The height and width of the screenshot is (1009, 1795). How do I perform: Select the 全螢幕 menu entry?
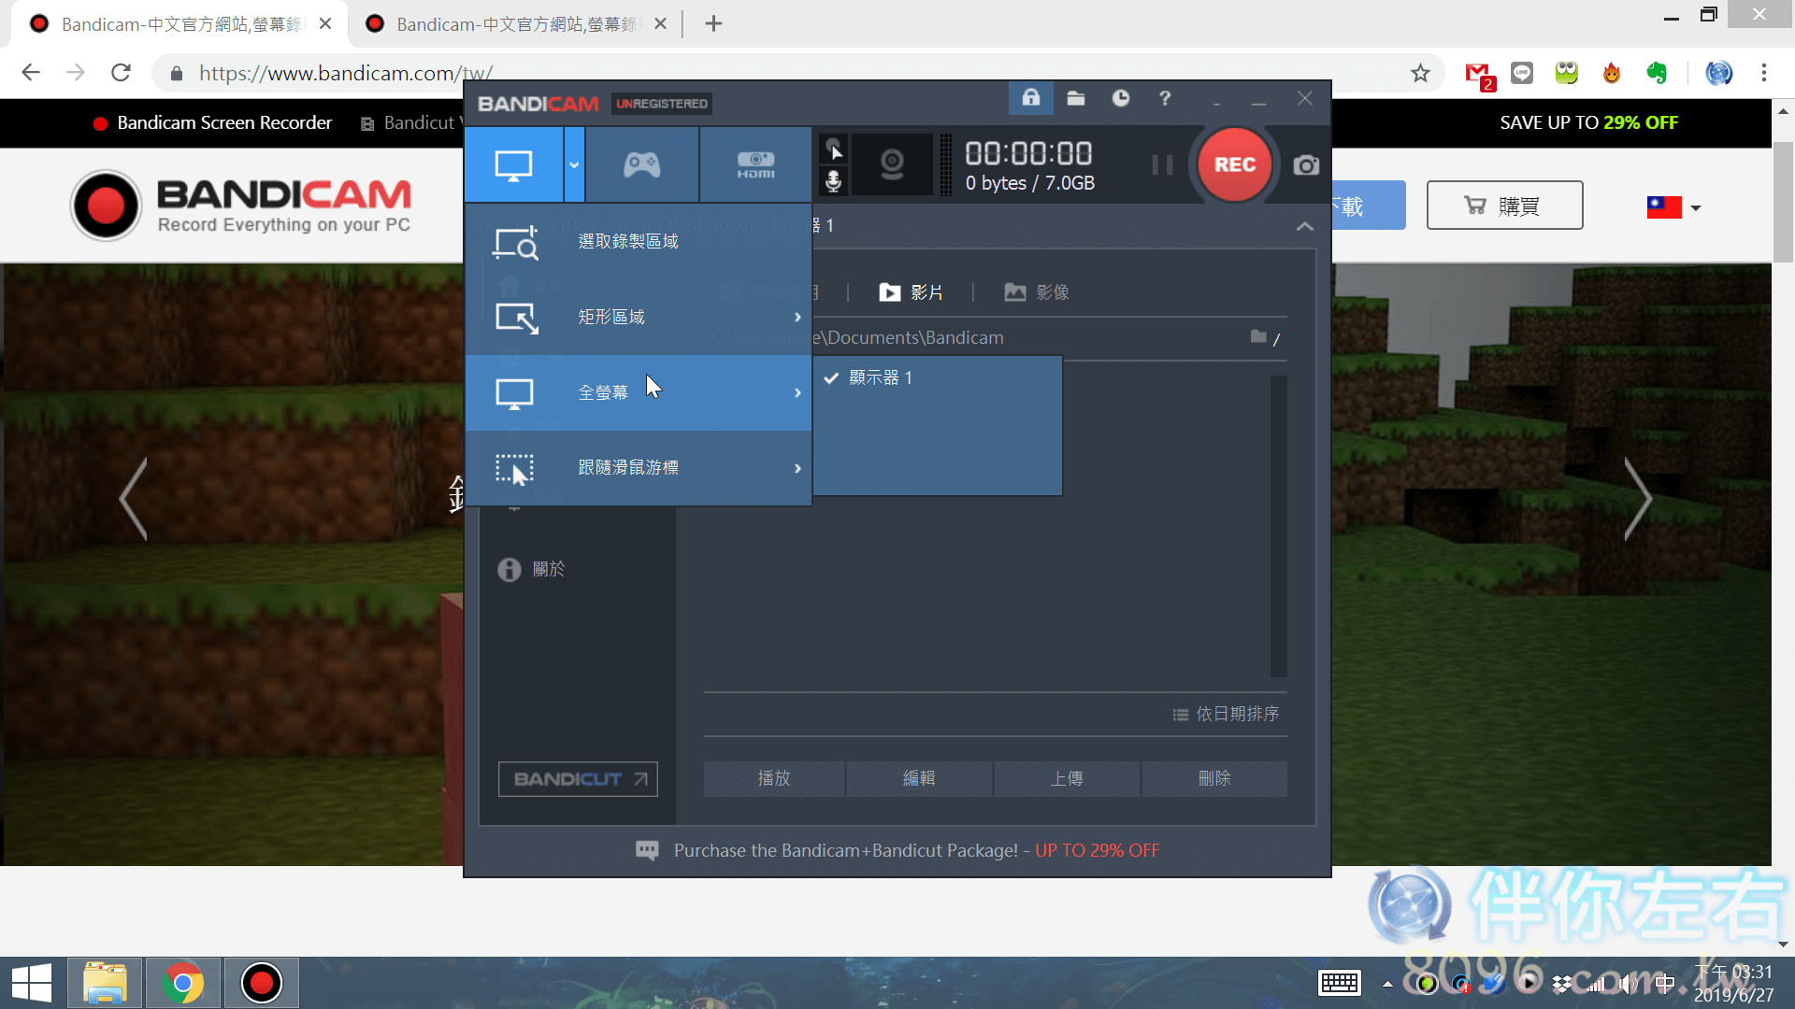(x=639, y=392)
